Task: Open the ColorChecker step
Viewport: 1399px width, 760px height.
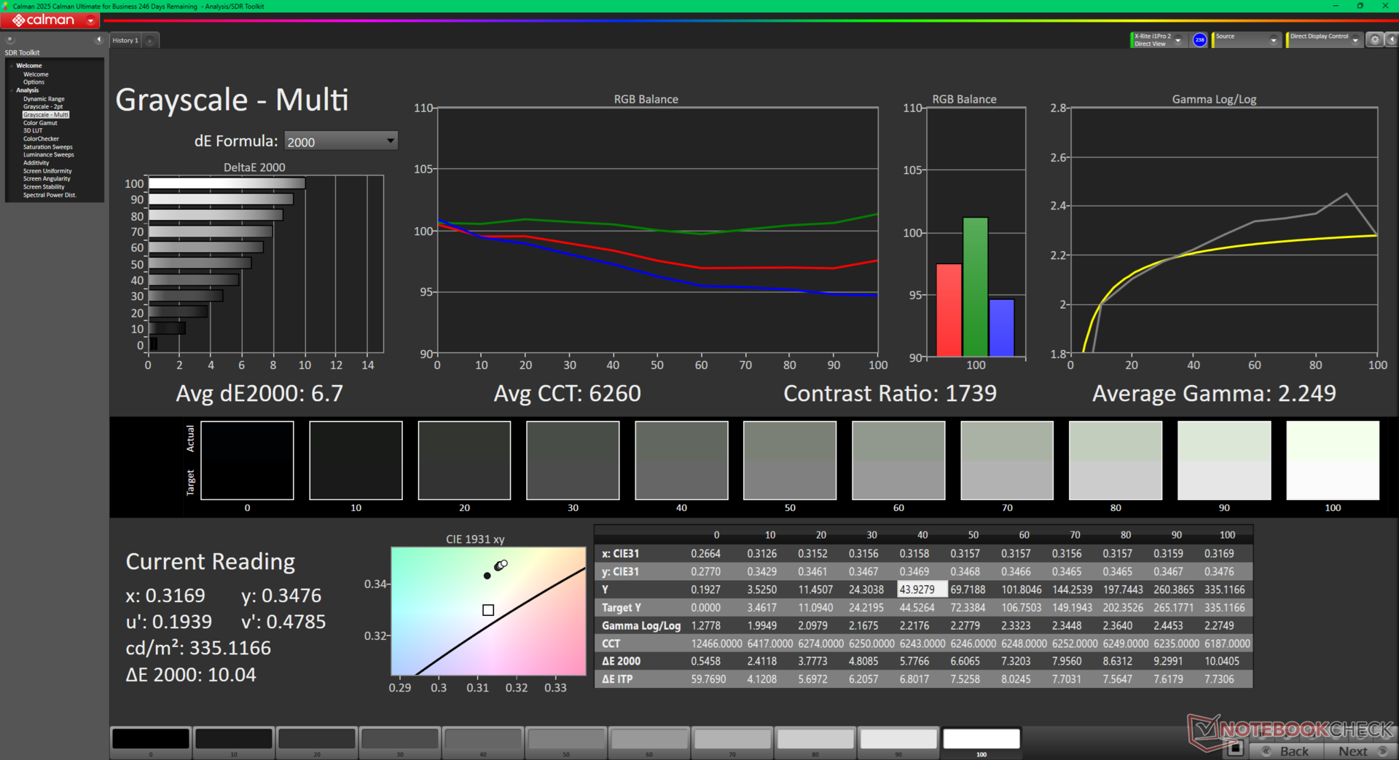Action: [41, 139]
